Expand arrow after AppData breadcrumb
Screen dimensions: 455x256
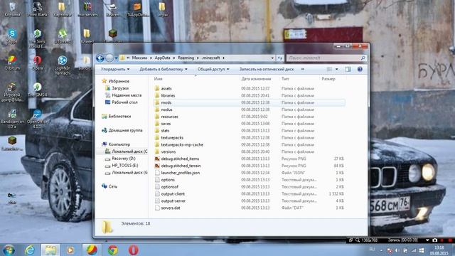click(174, 58)
